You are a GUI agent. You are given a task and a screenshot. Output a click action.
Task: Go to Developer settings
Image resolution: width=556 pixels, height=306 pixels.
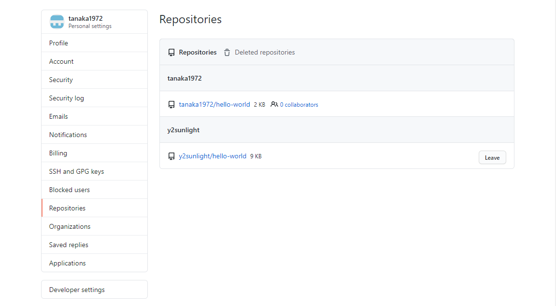pos(77,290)
